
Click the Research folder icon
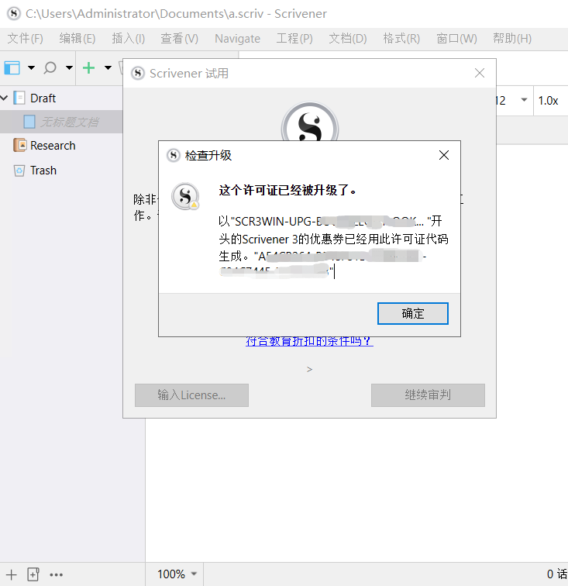tap(19, 145)
